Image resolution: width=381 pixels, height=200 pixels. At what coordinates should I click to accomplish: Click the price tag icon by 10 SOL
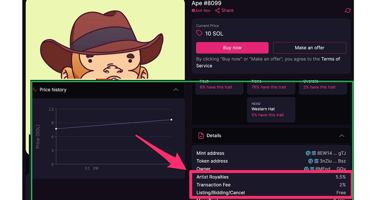[x=199, y=33]
